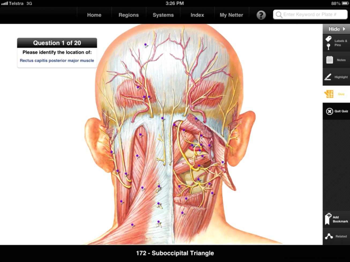350x262 pixels.
Task: Open the Systems tab
Action: point(163,15)
